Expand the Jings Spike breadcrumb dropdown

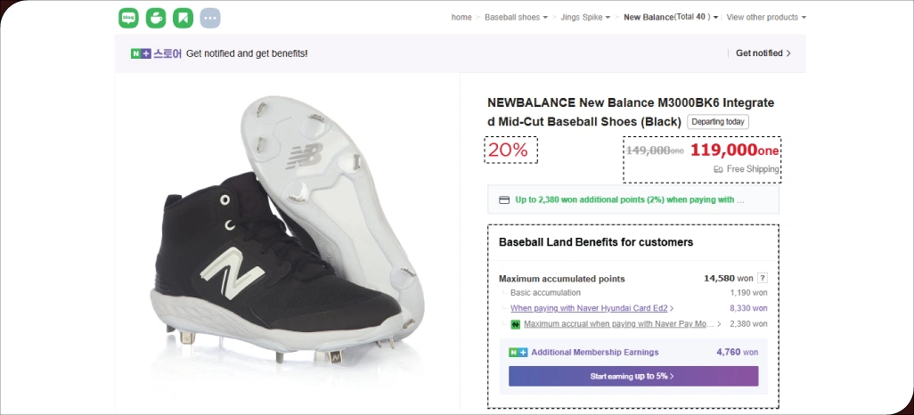tap(585, 17)
